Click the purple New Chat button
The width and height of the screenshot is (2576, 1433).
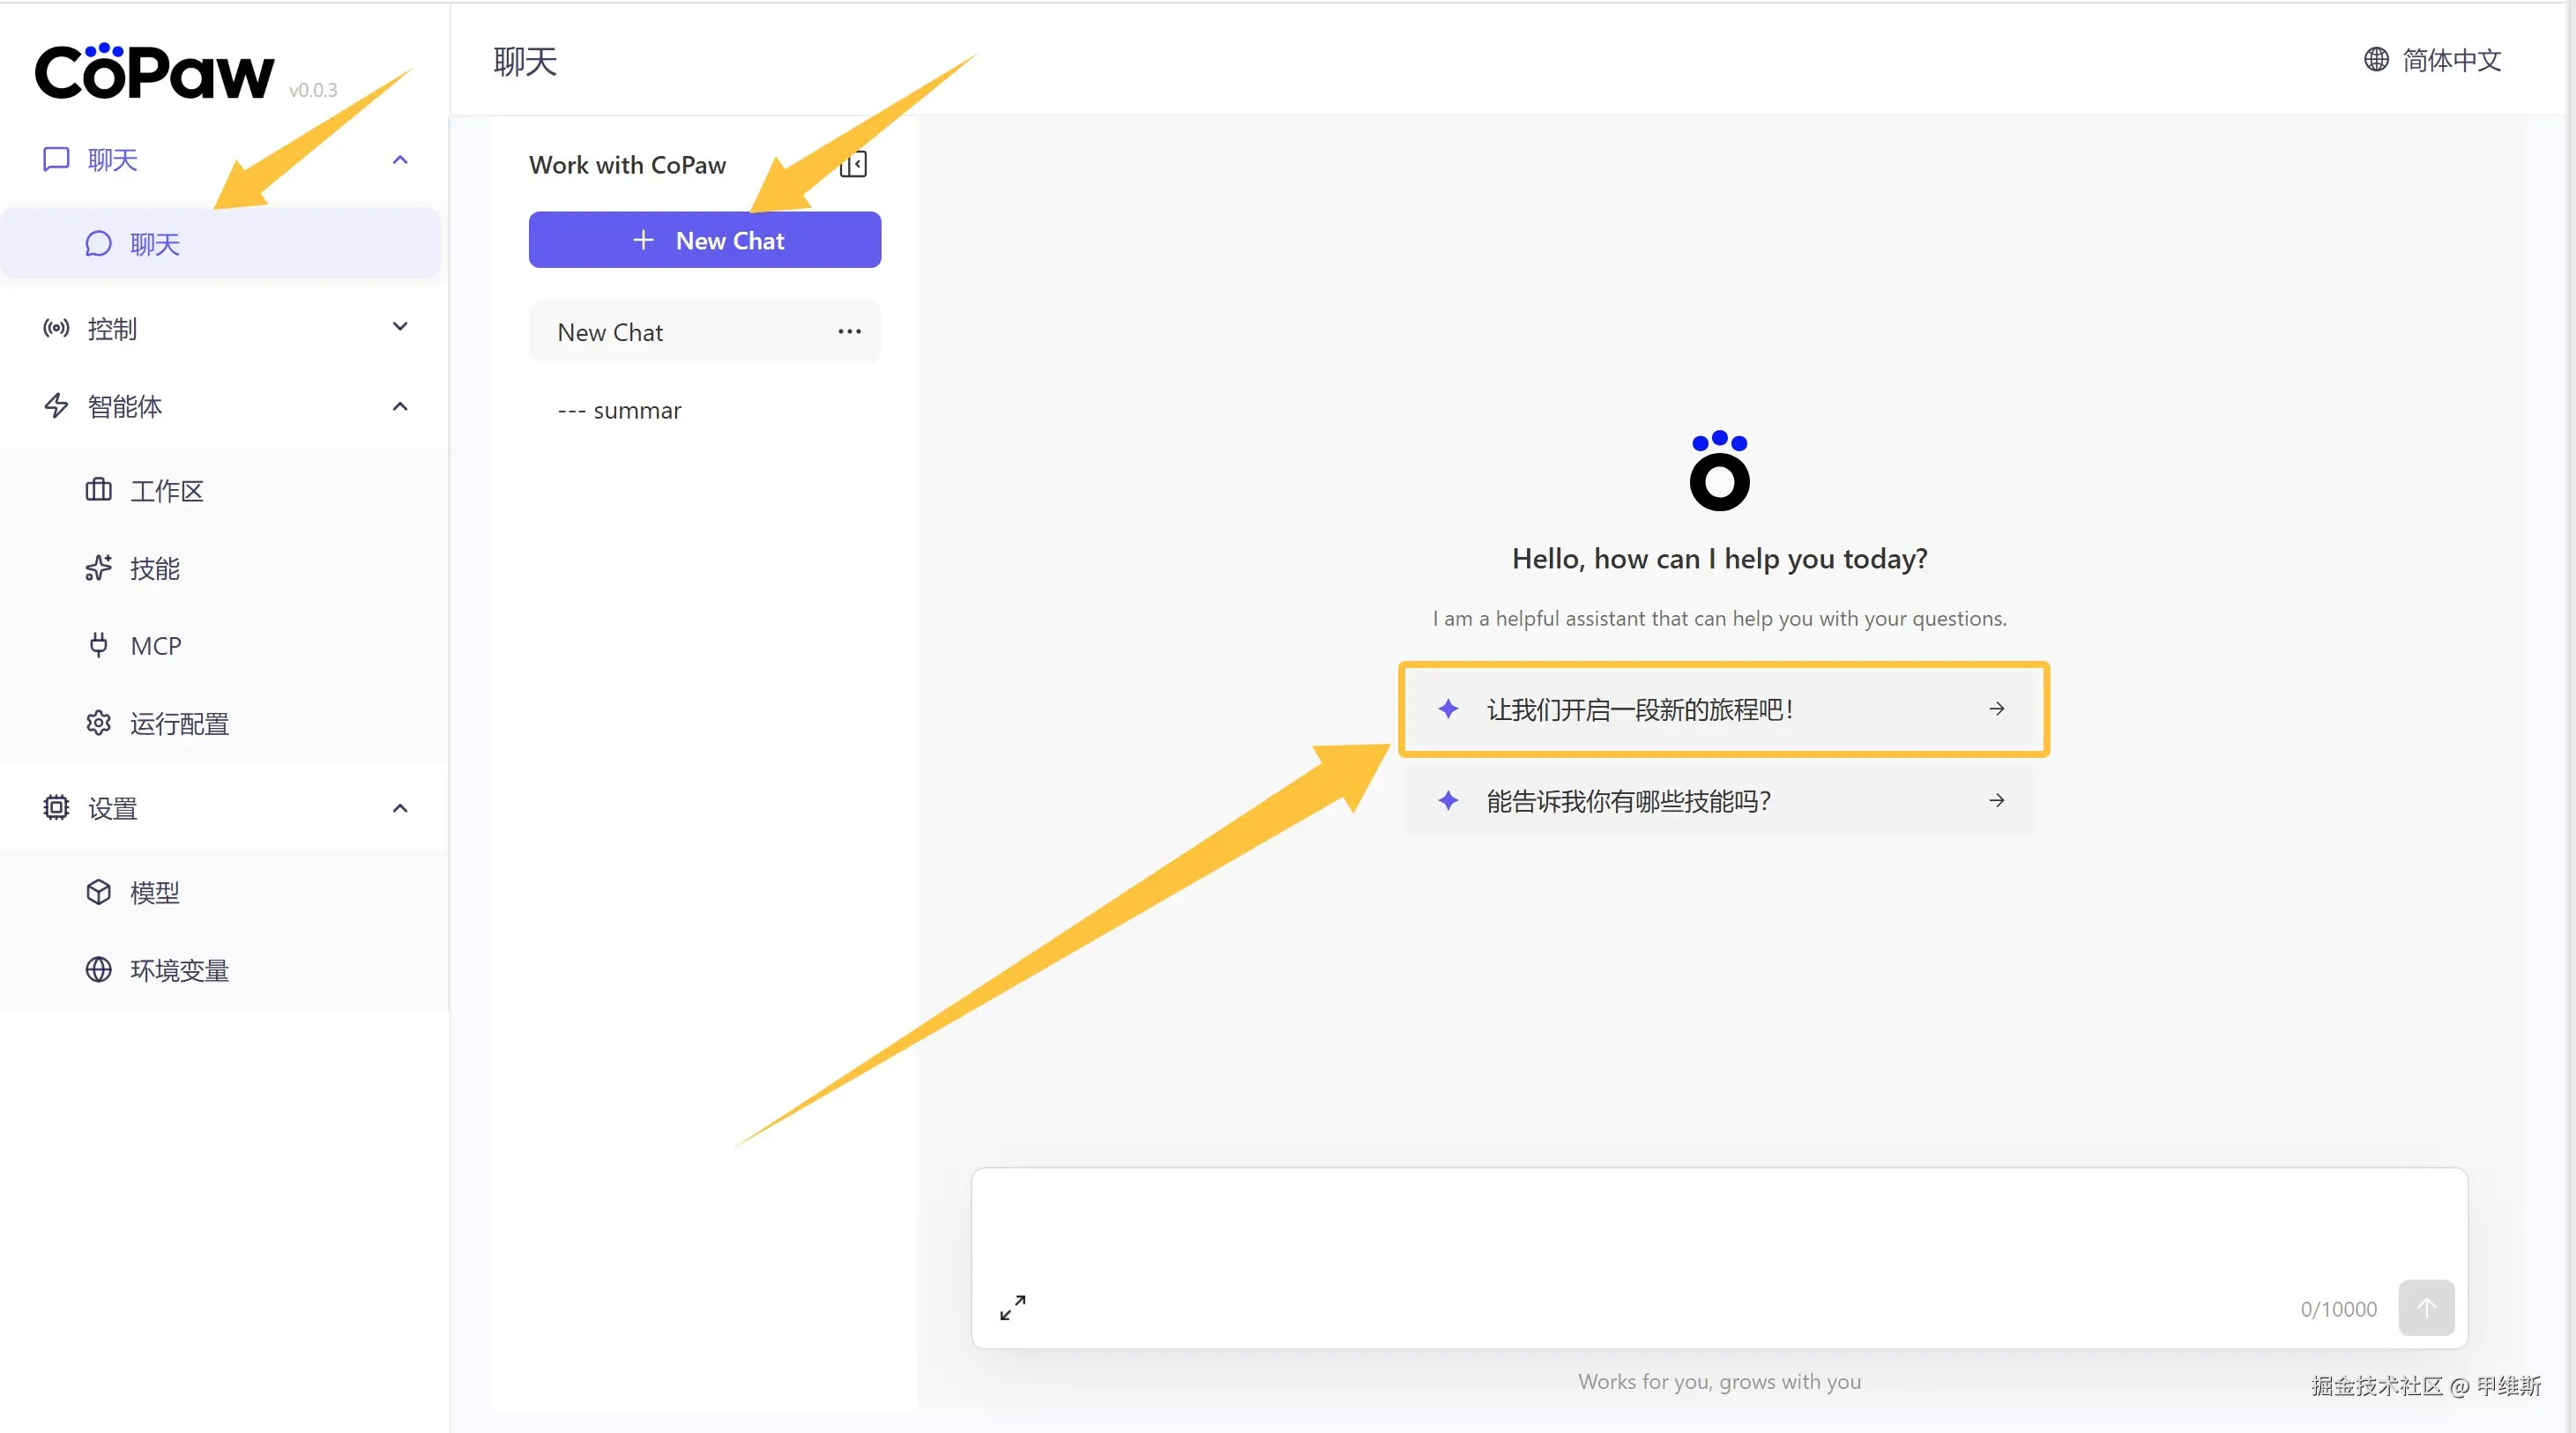pos(704,240)
